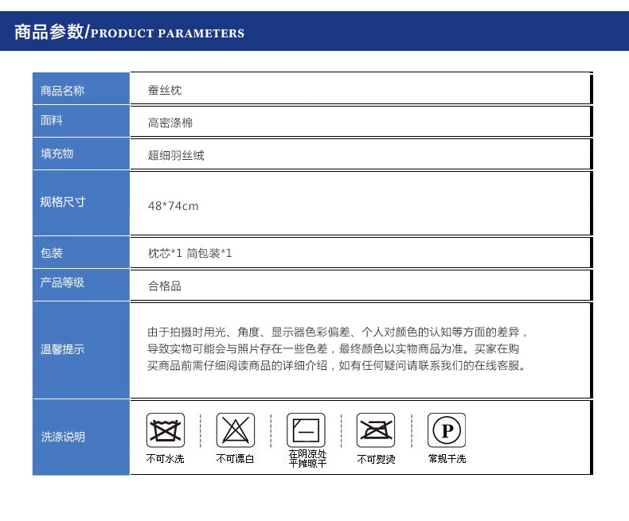Click the 不可漂白 caption text
629x521 pixels.
236,459
